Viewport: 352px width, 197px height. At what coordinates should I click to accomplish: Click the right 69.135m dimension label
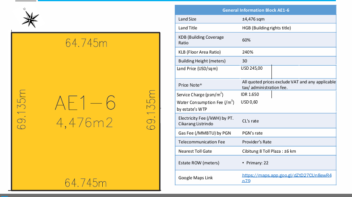point(151,110)
